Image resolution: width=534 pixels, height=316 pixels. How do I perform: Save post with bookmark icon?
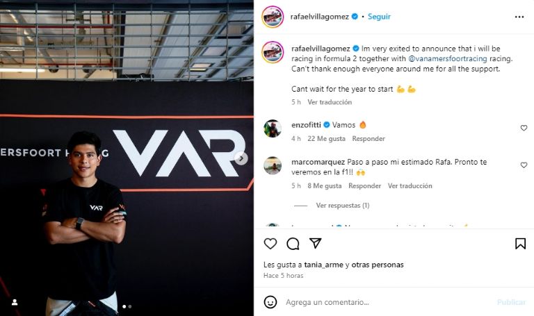point(520,244)
